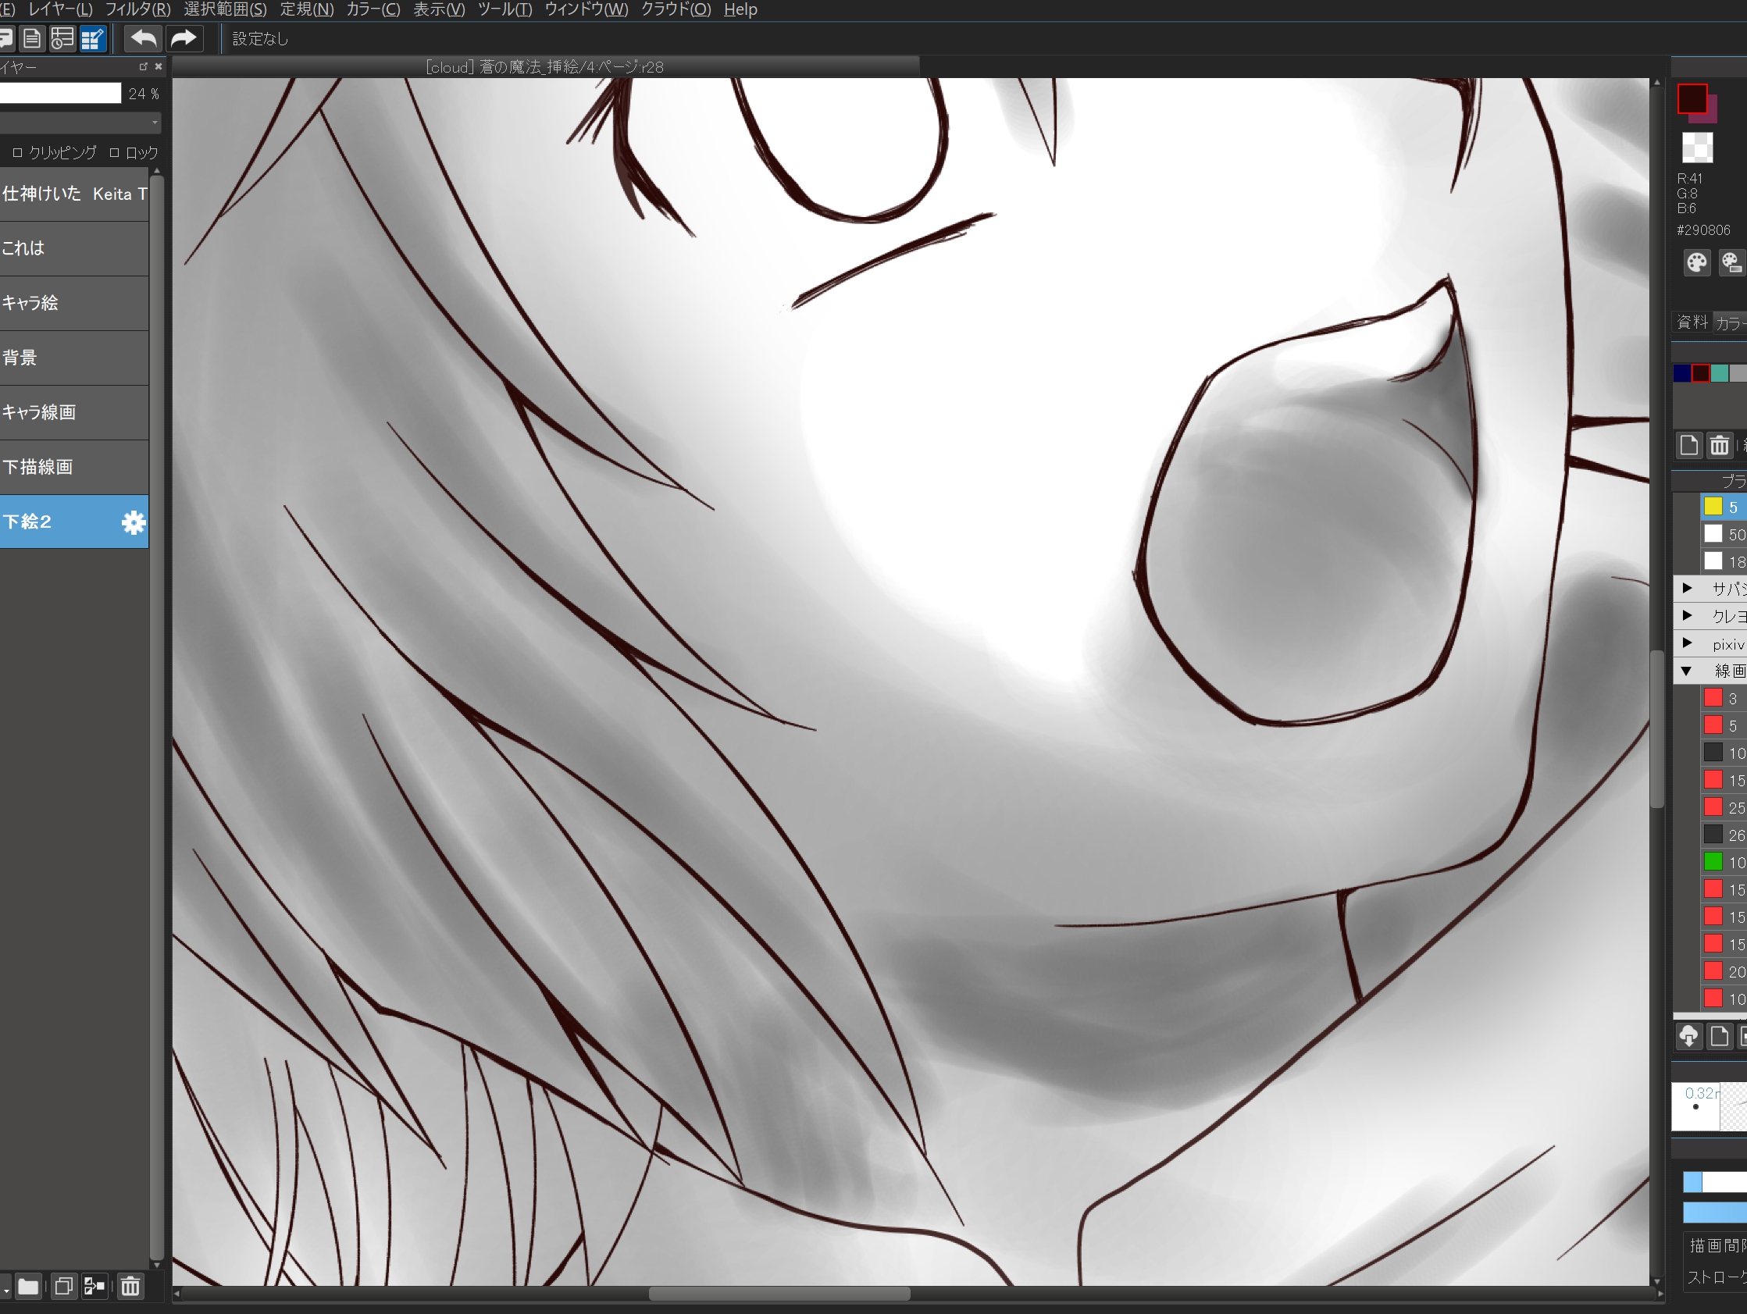Click the Undo arrow in toolbar
Viewport: 1747px width, 1314px height.
tap(143, 38)
